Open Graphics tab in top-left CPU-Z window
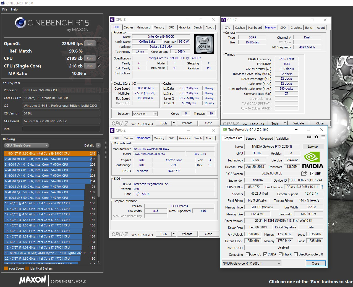 (x=185, y=27)
